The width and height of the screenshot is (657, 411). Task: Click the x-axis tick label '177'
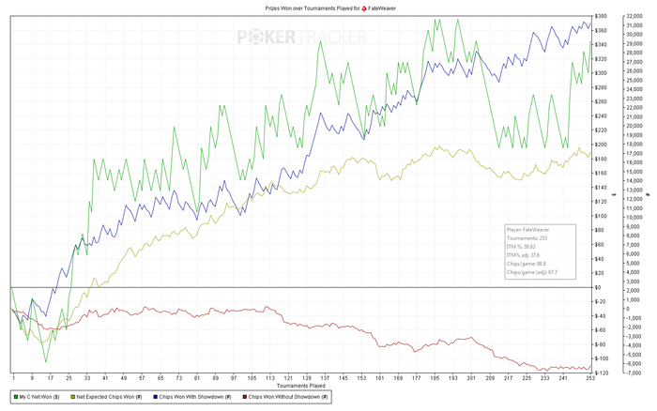pyautogui.click(x=417, y=378)
